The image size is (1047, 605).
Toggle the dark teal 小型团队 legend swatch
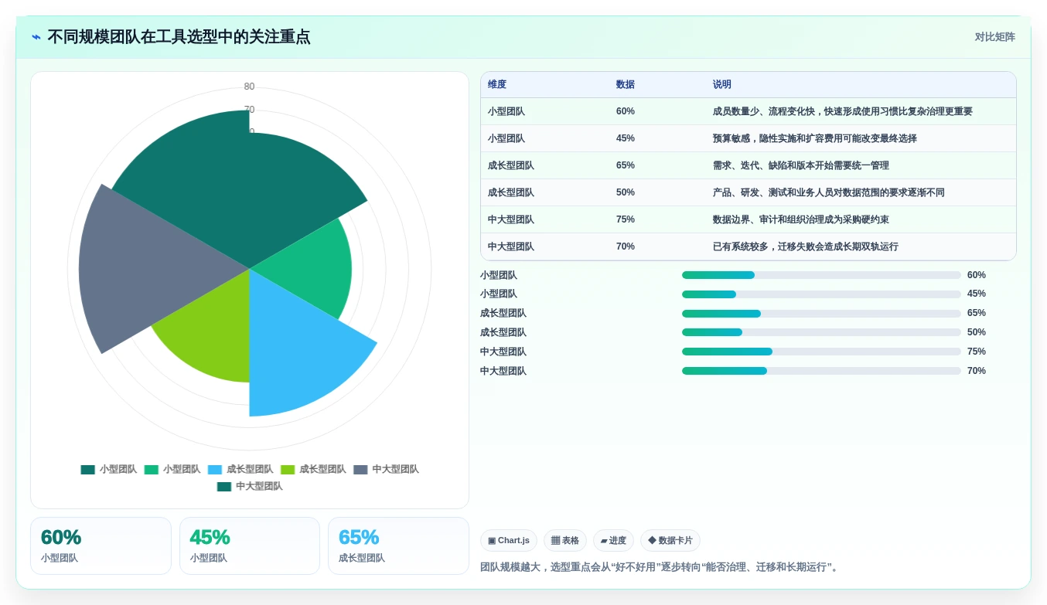click(x=87, y=469)
